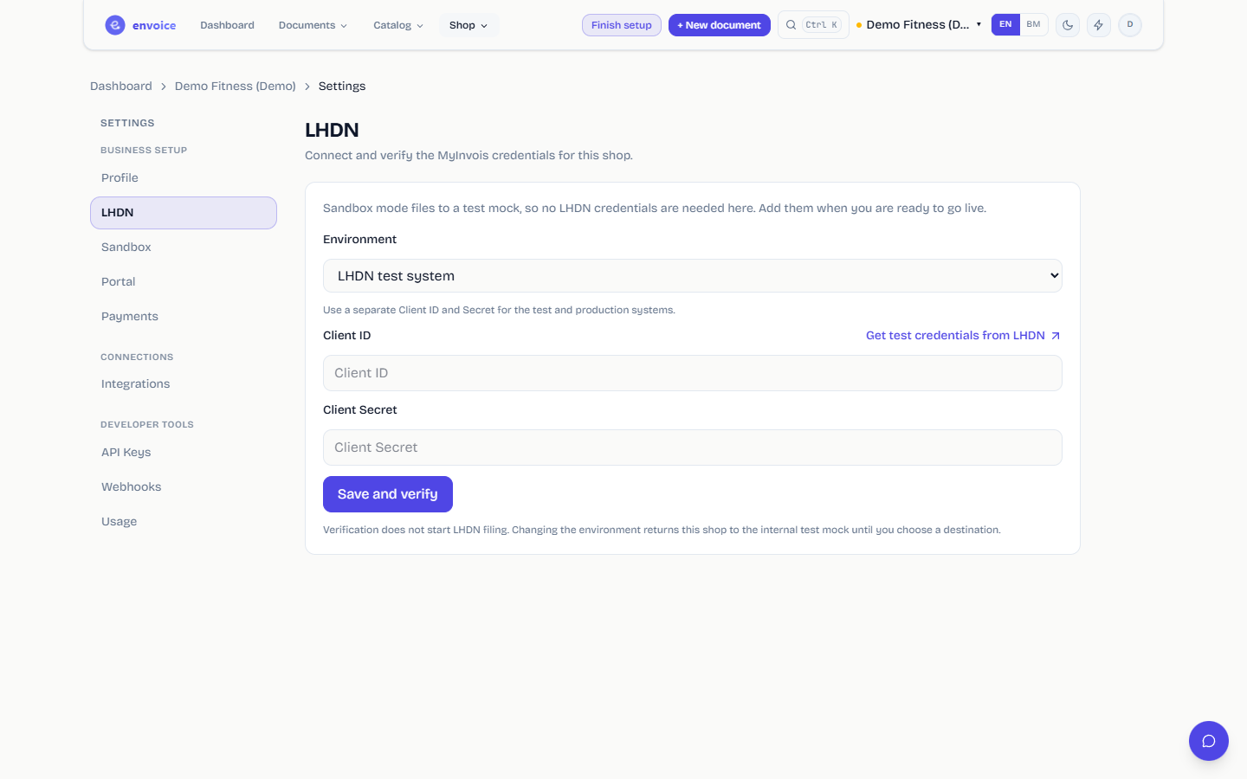The height and width of the screenshot is (779, 1247).
Task: Focus the Client ID input field
Action: (x=693, y=373)
